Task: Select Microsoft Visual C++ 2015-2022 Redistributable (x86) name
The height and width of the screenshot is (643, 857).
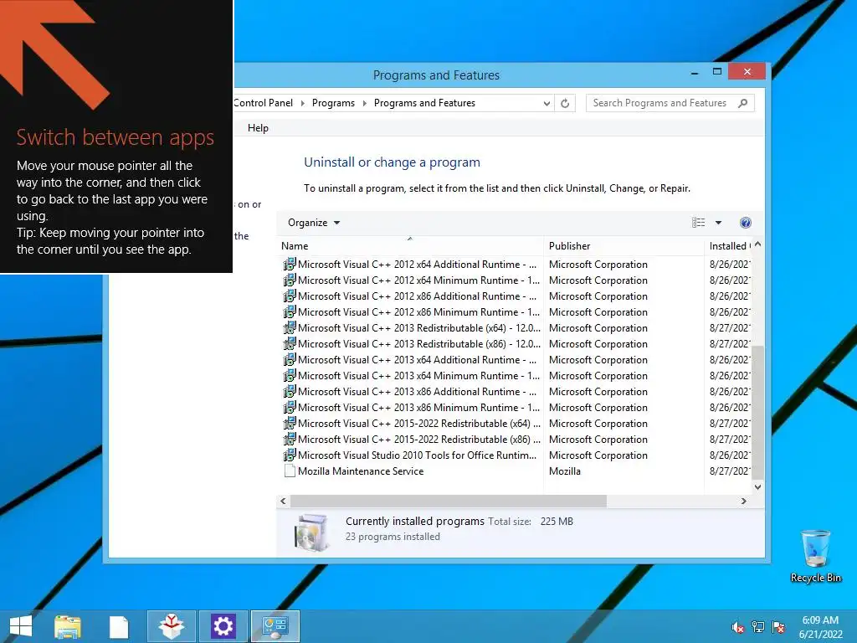Action: 419,439
